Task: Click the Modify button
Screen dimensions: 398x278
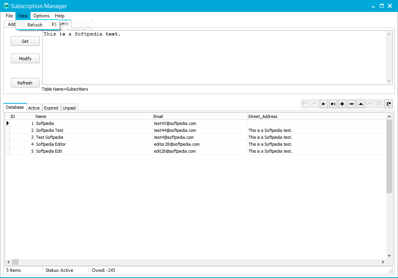Action: pos(25,59)
